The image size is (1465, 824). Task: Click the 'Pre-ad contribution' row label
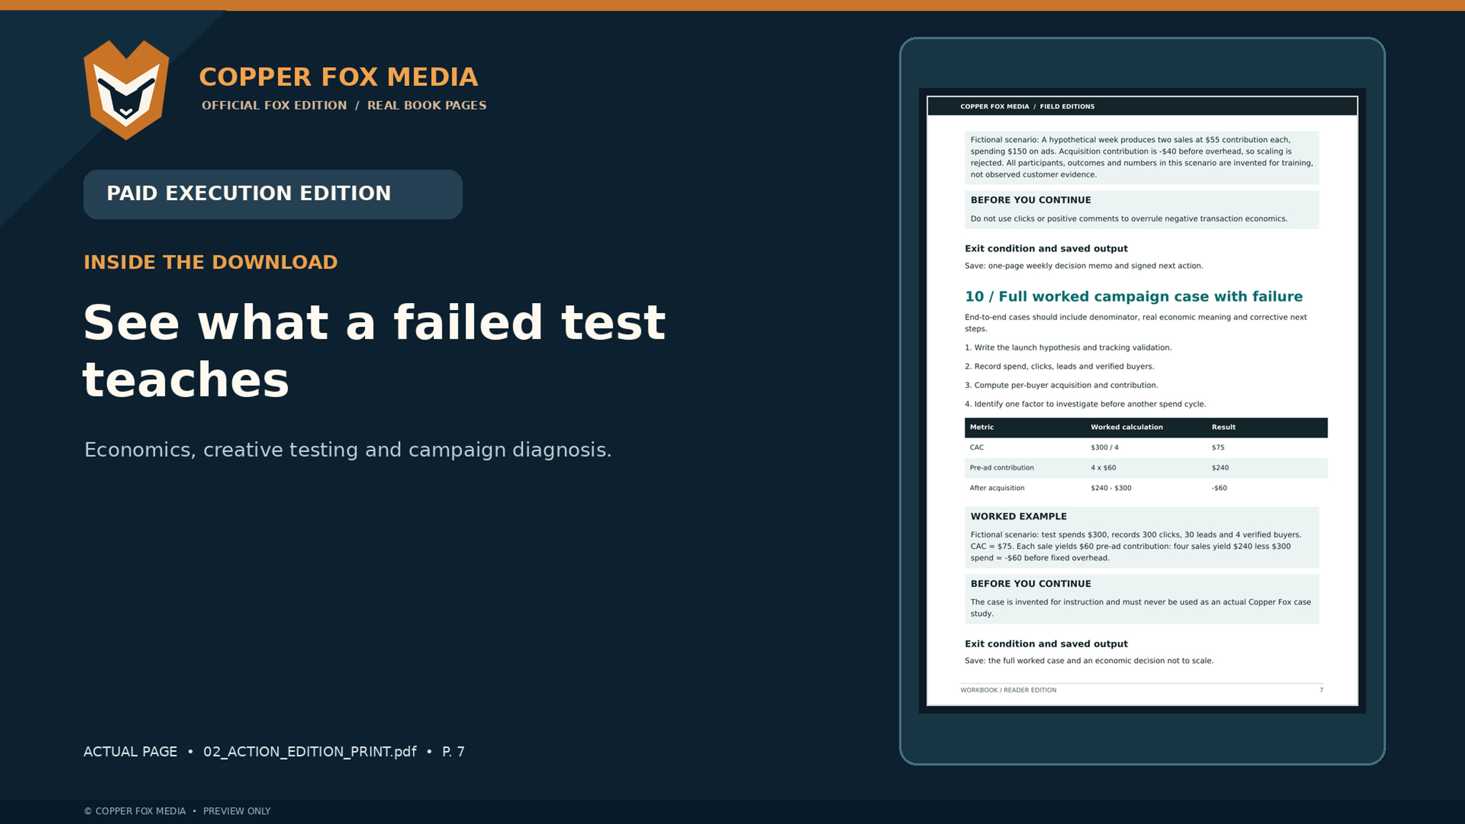pyautogui.click(x=1001, y=468)
